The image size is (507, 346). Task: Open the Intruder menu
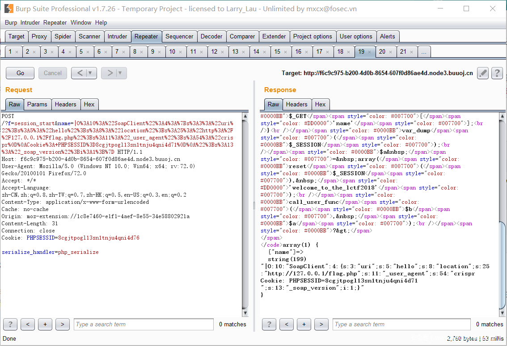point(30,23)
